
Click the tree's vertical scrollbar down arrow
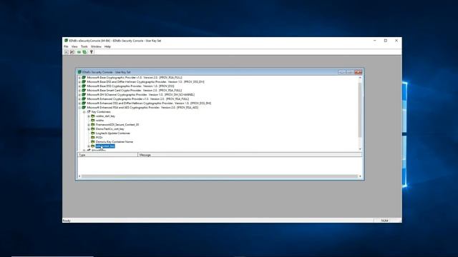coord(360,149)
